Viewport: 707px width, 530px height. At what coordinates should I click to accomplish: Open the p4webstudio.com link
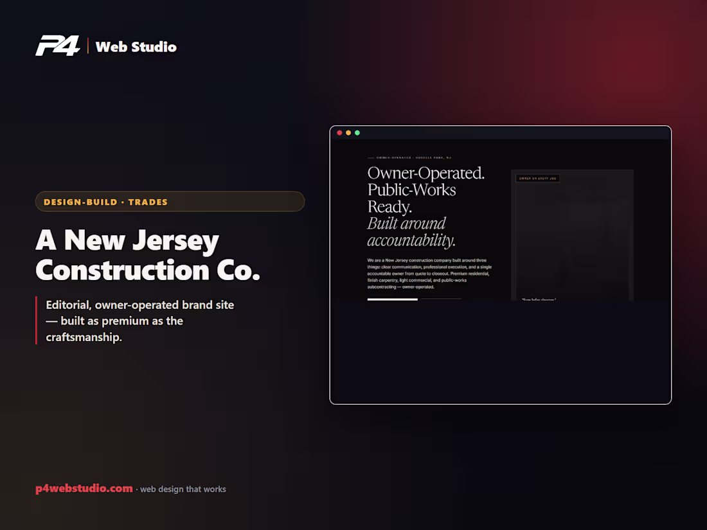[84, 488]
